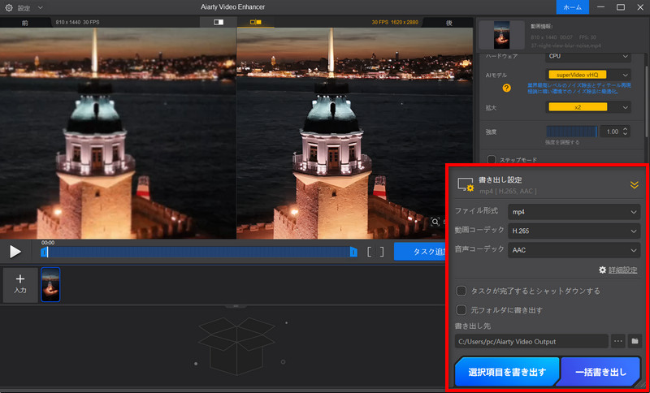Click the gear icon beside 詳細設定
Image resolution: width=650 pixels, height=393 pixels.
click(x=603, y=270)
